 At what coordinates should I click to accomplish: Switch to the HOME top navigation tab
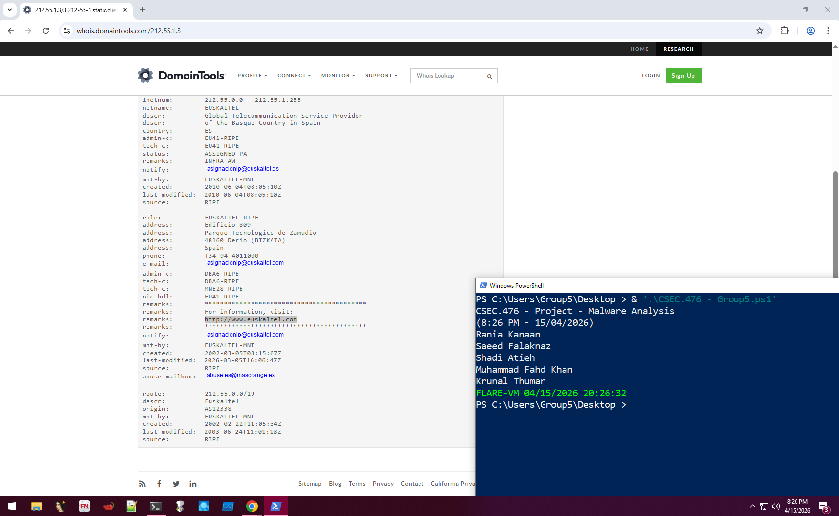639,49
